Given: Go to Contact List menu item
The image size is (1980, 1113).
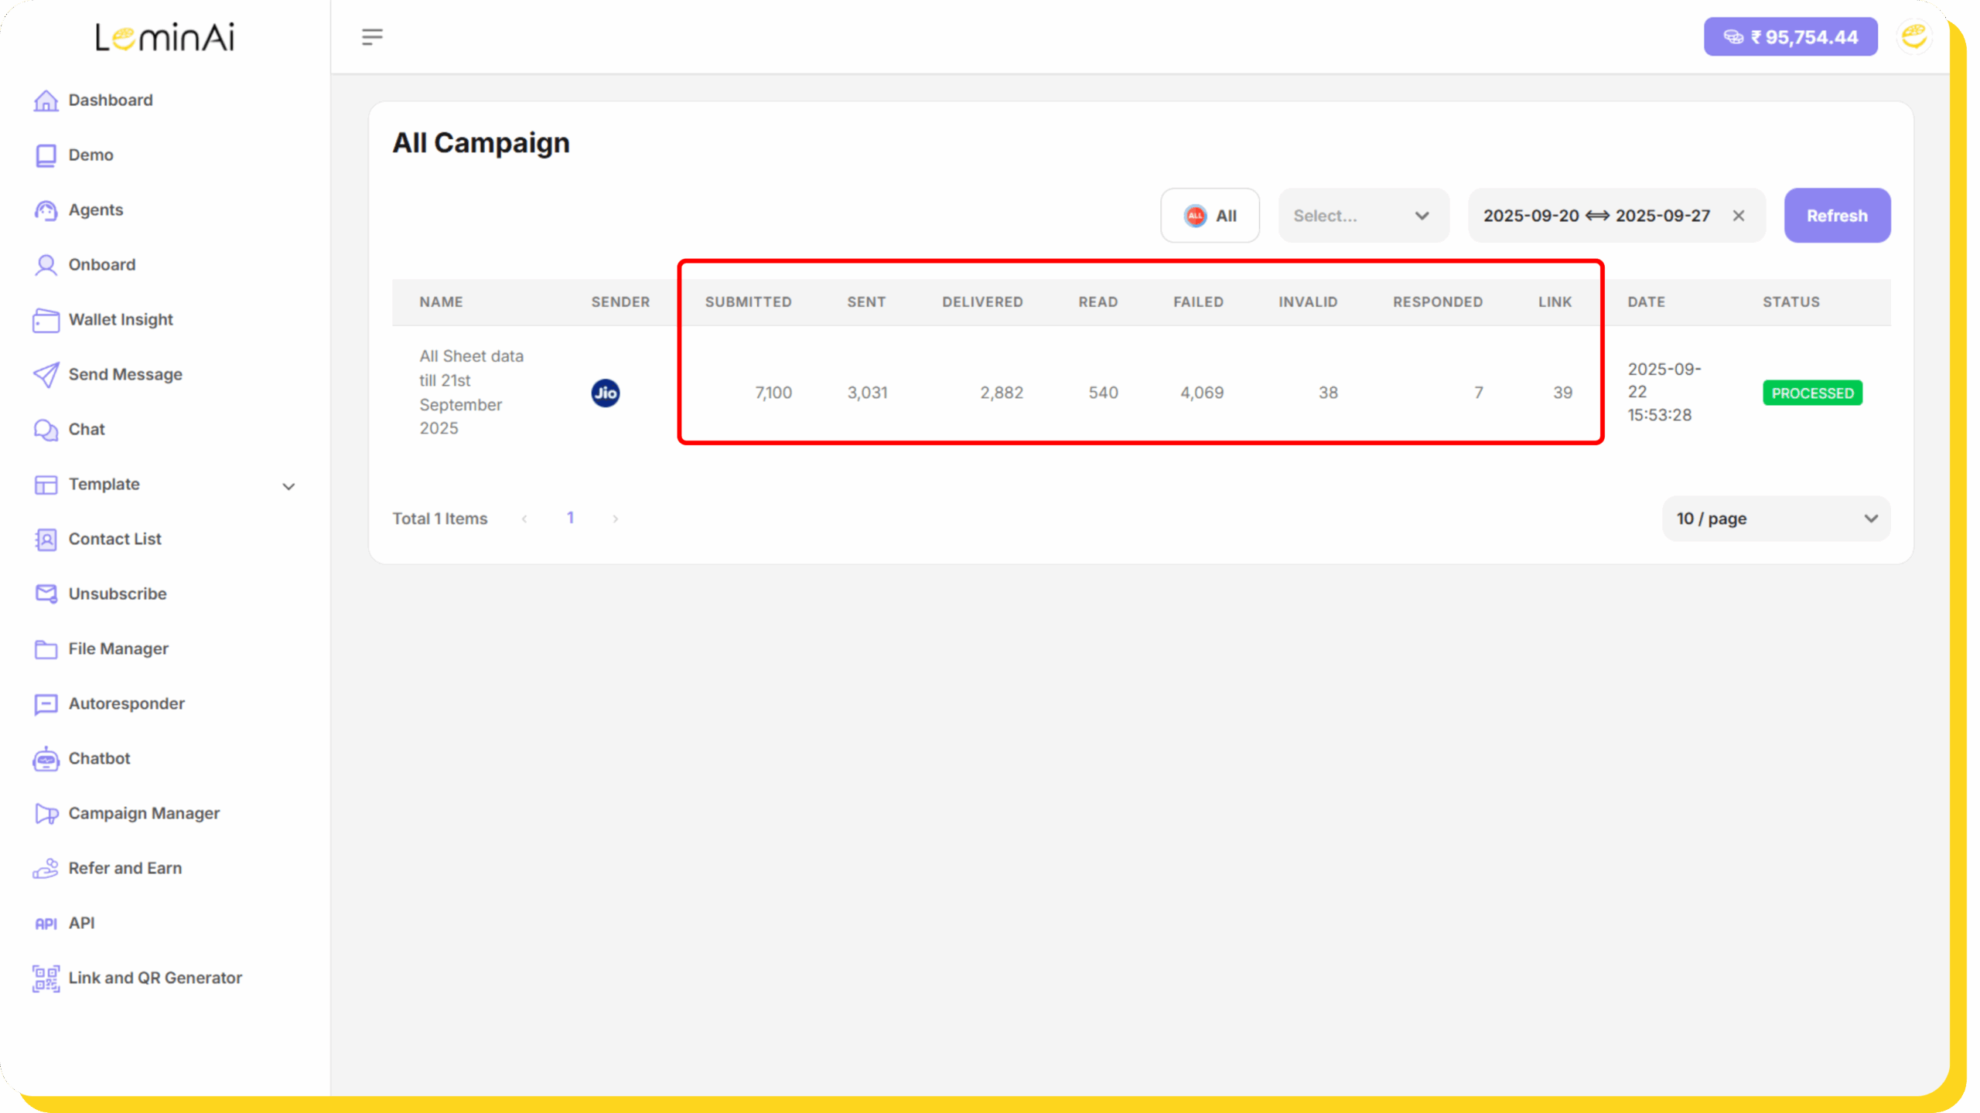Looking at the screenshot, I should 114,539.
